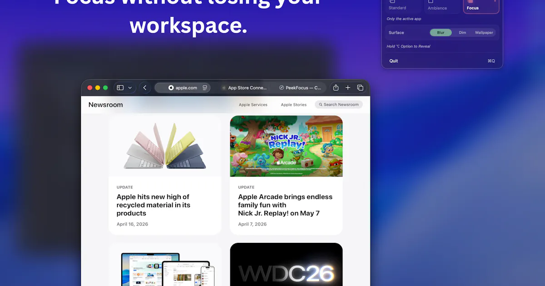Select the Ambience mode in PeekFocus
Screen dimensions: 545x286
[442, 5]
